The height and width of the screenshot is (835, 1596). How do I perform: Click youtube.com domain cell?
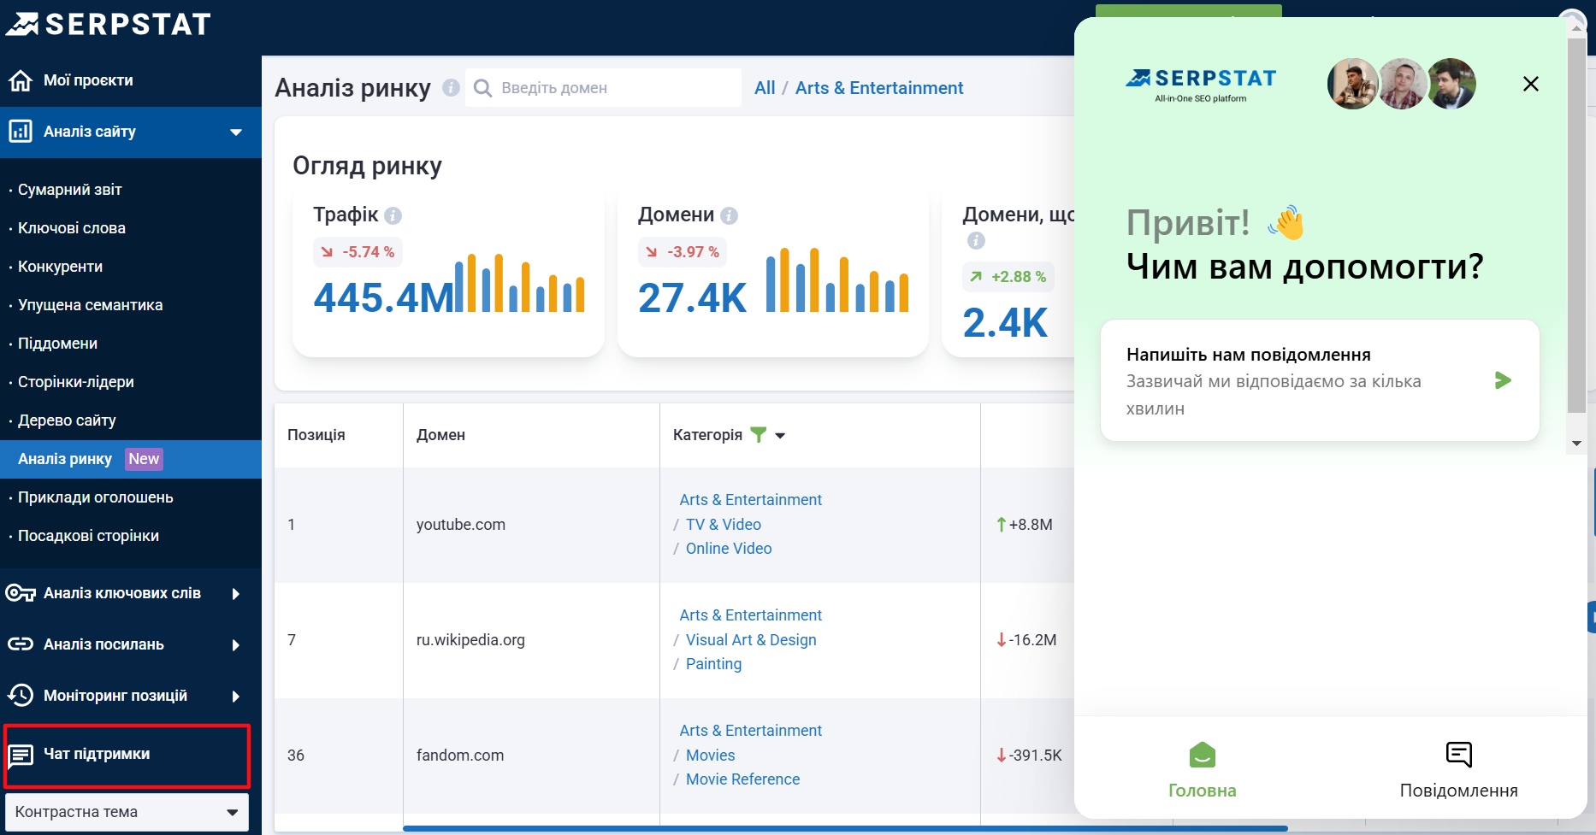(x=461, y=525)
